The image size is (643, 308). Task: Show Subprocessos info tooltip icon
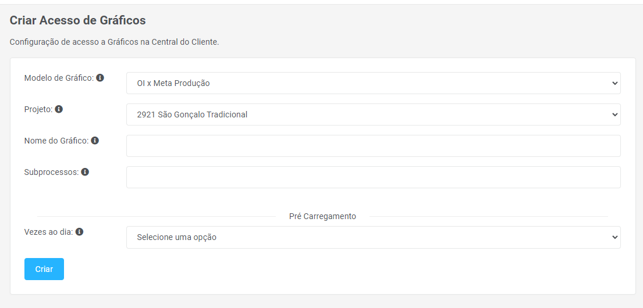[85, 172]
